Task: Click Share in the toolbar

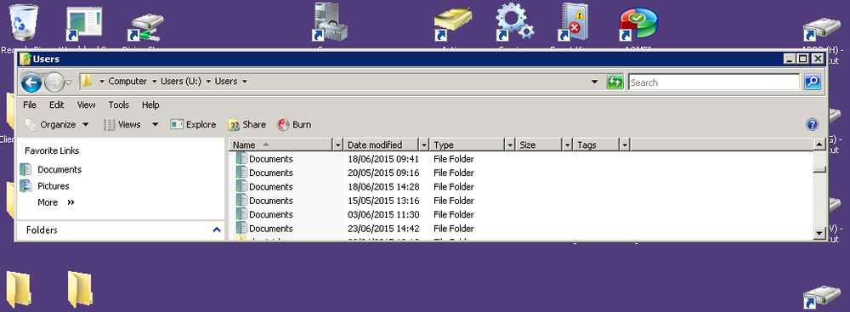Action: coord(246,125)
